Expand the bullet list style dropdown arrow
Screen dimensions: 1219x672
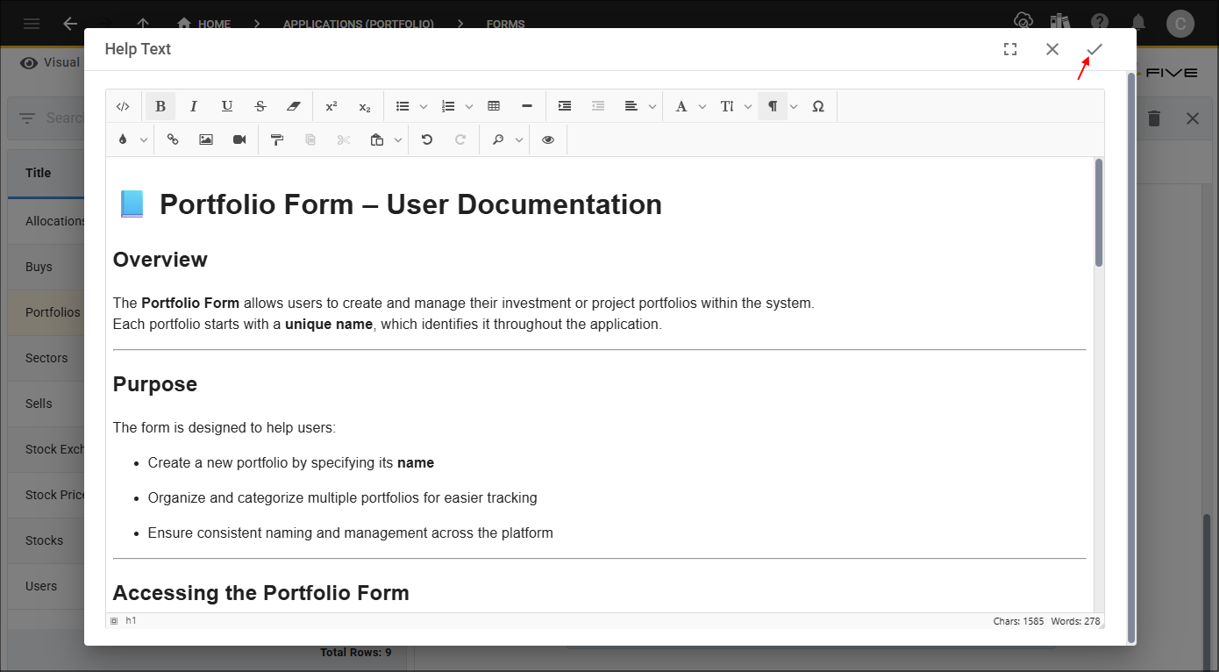[x=424, y=106]
